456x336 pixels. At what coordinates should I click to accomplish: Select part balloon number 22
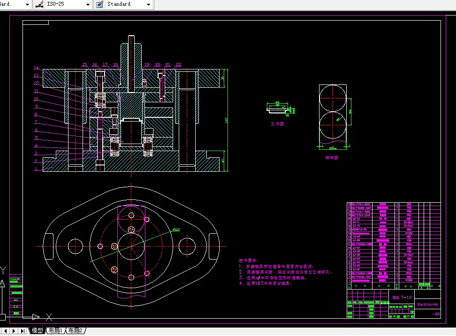click(178, 65)
